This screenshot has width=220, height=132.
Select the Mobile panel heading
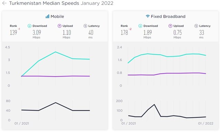[55, 17]
